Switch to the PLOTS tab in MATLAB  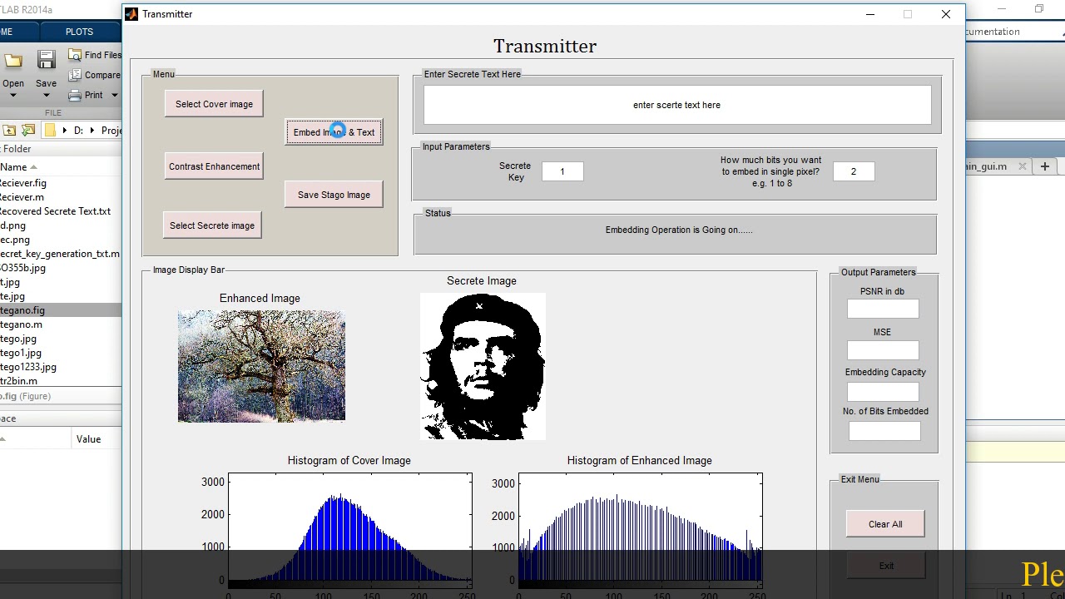pos(79,32)
